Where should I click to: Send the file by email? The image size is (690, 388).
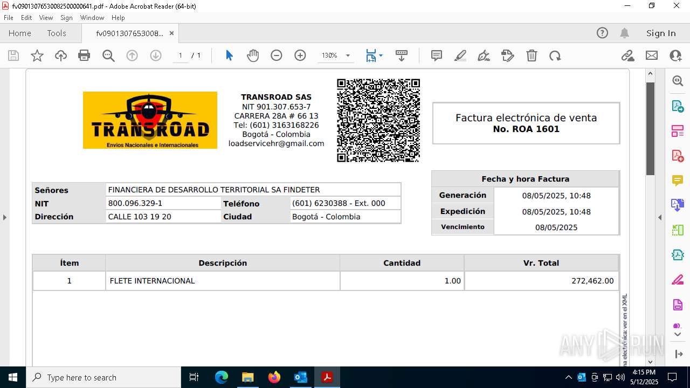(652, 56)
